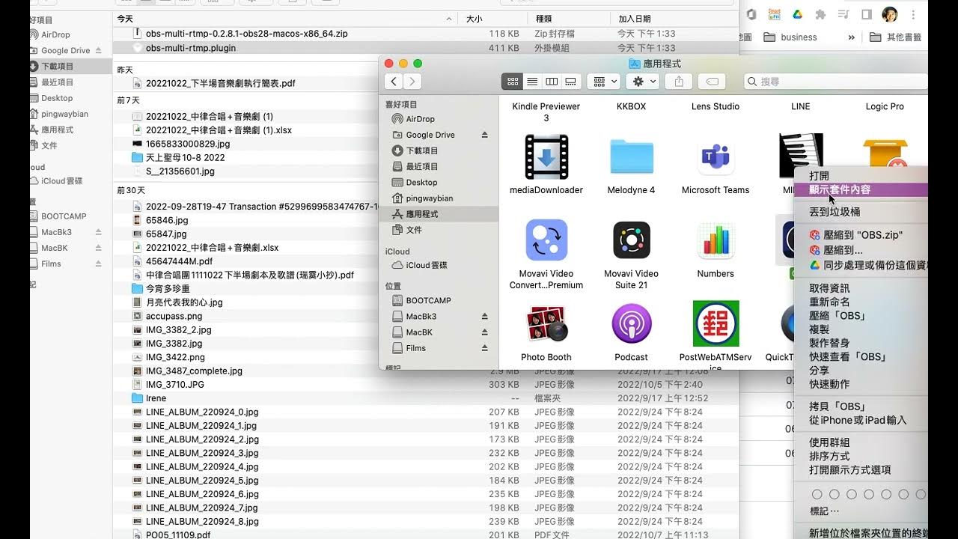Viewport: 958px width, 539px height.
Task: Open the Melodyne 4 folder icon
Action: 631,156
